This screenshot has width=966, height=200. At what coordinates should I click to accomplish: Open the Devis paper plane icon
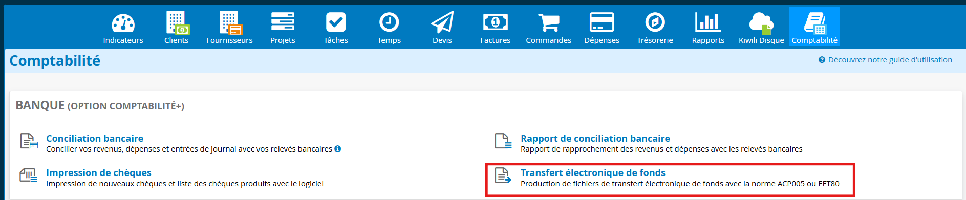click(442, 22)
